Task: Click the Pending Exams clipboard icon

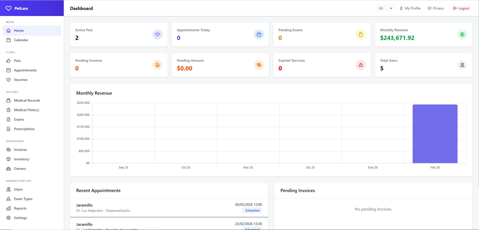Action: point(360,34)
